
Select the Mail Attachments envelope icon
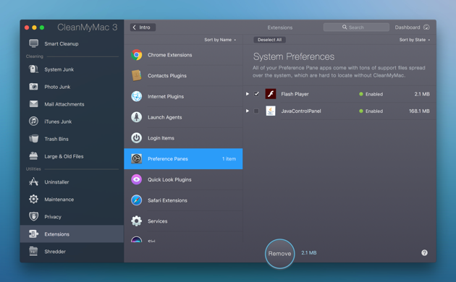(33, 104)
